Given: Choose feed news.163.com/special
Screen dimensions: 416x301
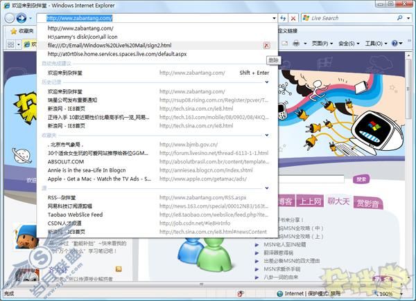Looking at the screenshot, I should point(157,206).
